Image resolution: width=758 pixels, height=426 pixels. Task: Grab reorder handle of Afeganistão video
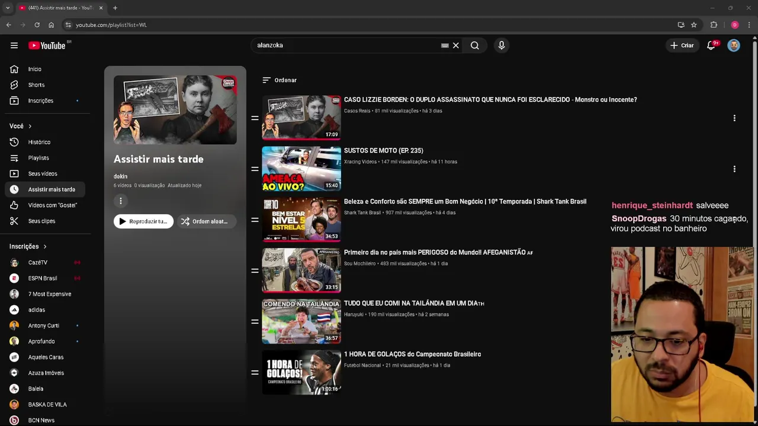(255, 271)
